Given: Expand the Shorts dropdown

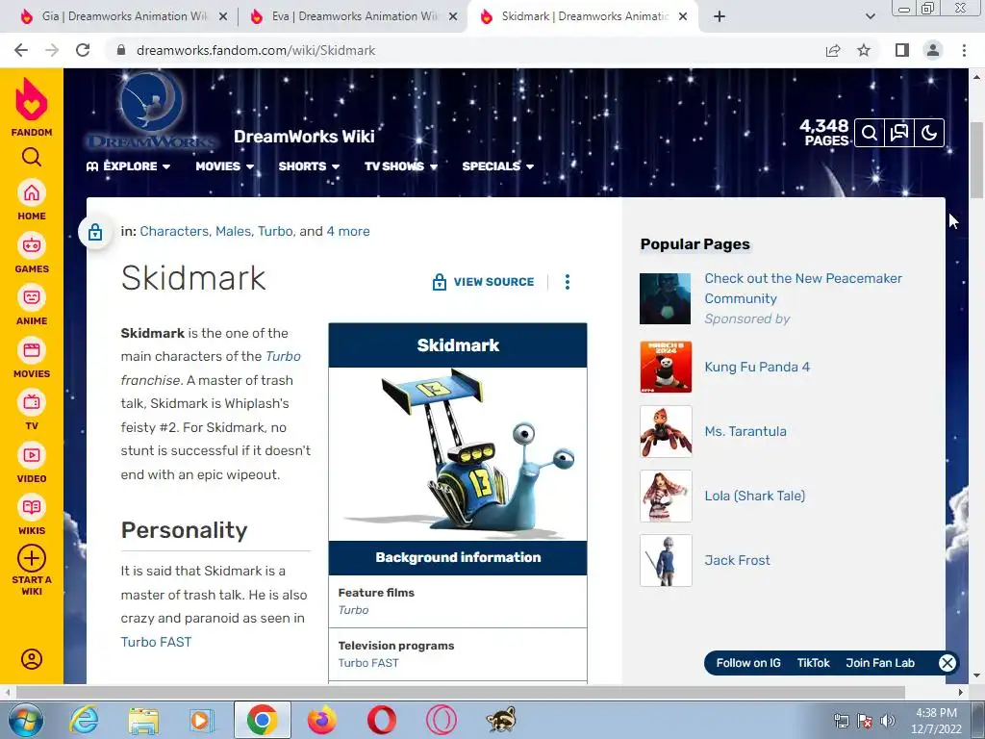Looking at the screenshot, I should (309, 166).
